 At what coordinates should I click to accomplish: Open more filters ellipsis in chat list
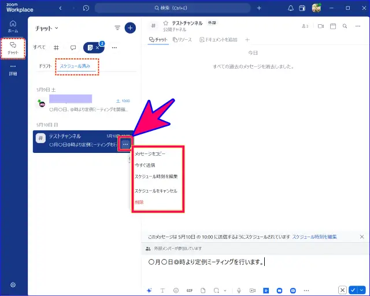(x=114, y=48)
